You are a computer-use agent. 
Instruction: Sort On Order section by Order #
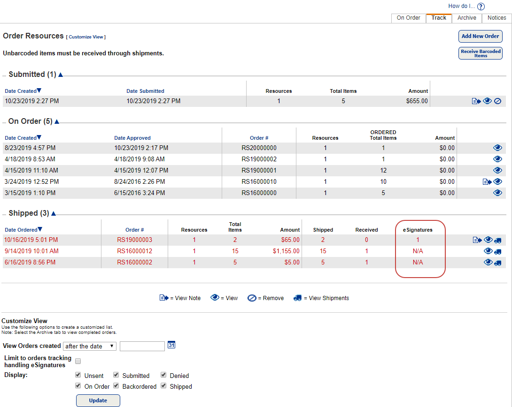(259, 138)
